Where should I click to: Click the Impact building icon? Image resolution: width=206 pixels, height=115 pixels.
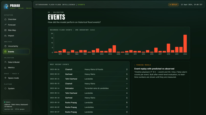[x=5, y=36]
